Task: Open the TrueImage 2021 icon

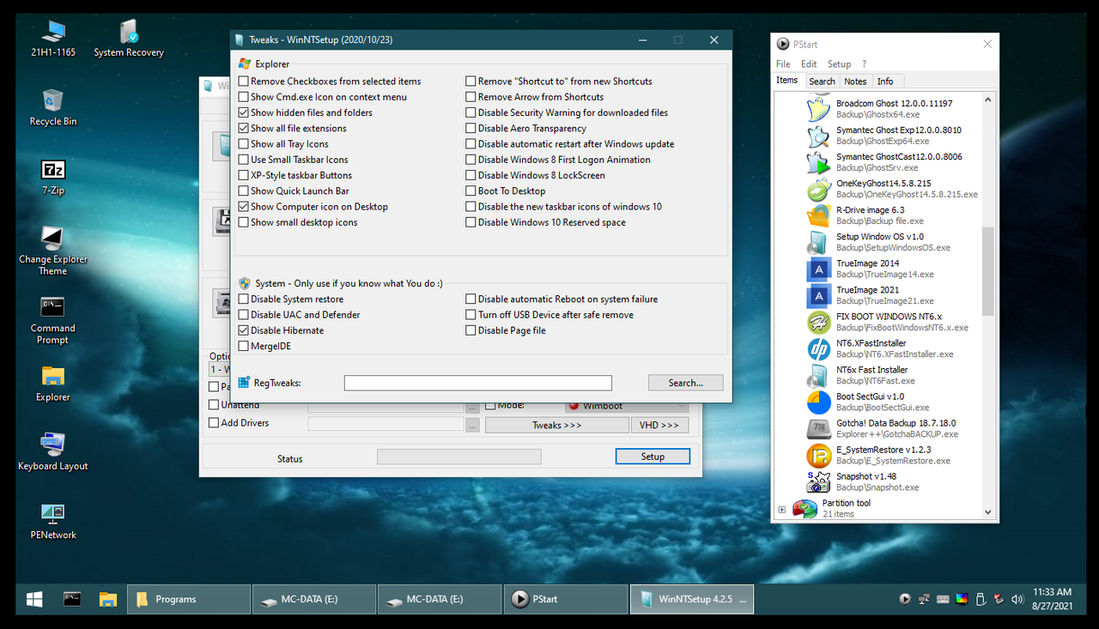Action: tap(819, 295)
